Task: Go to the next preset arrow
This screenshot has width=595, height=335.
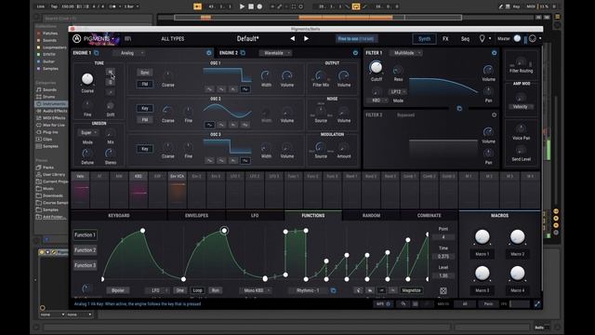Action: pyautogui.click(x=306, y=39)
